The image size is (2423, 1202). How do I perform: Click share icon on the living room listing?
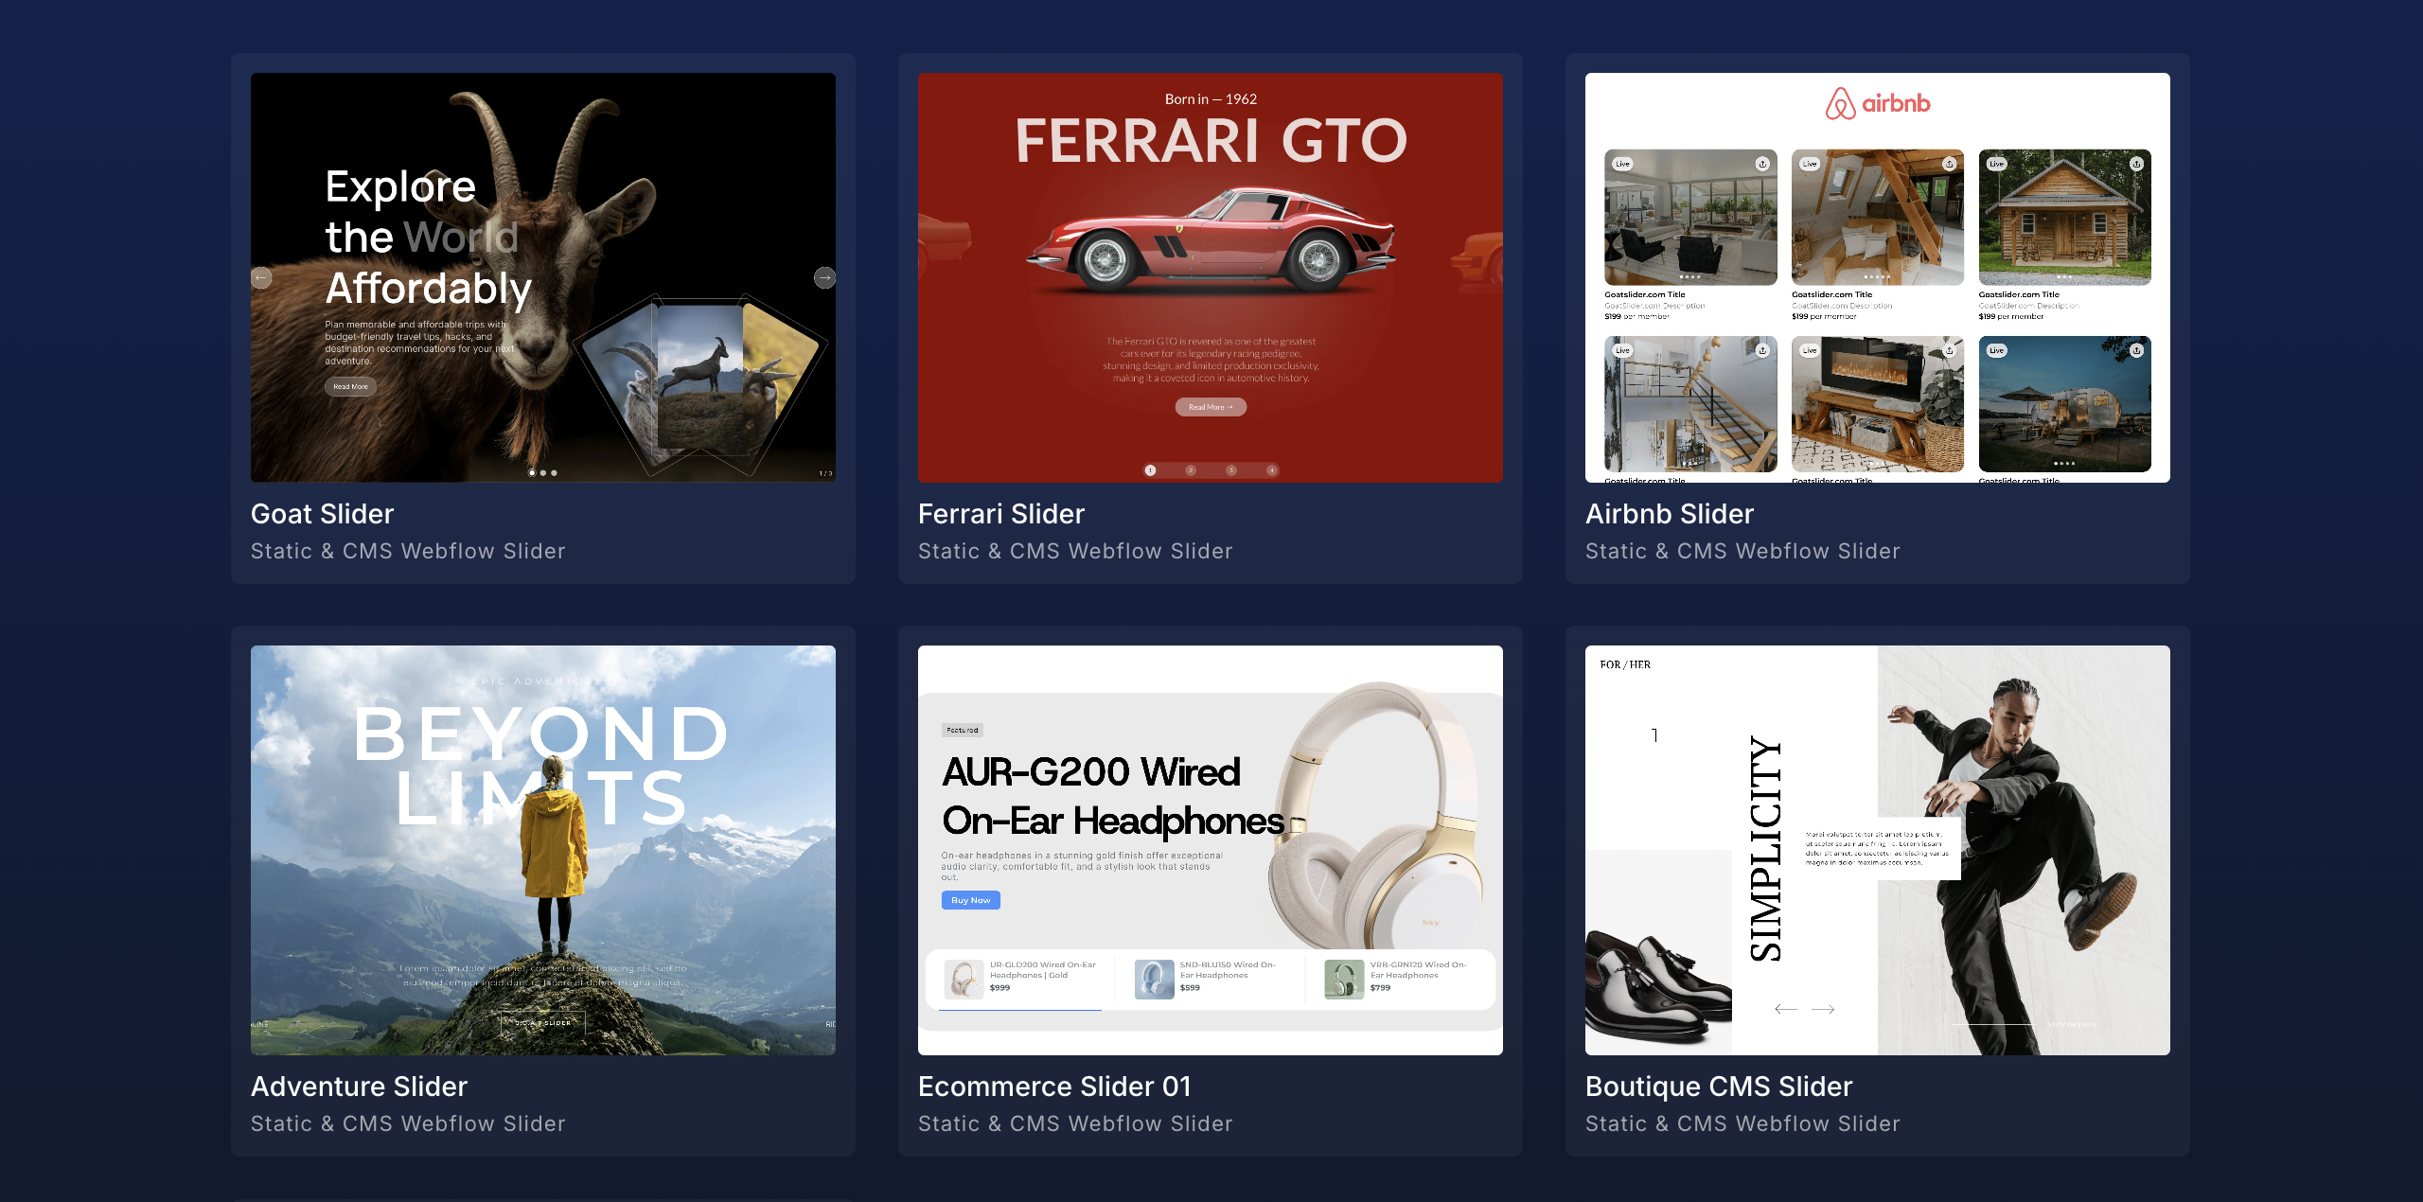(x=1762, y=164)
